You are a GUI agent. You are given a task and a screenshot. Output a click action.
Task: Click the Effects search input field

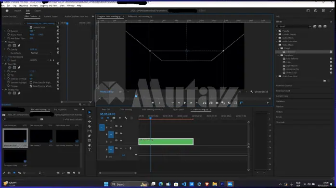tap(293, 26)
